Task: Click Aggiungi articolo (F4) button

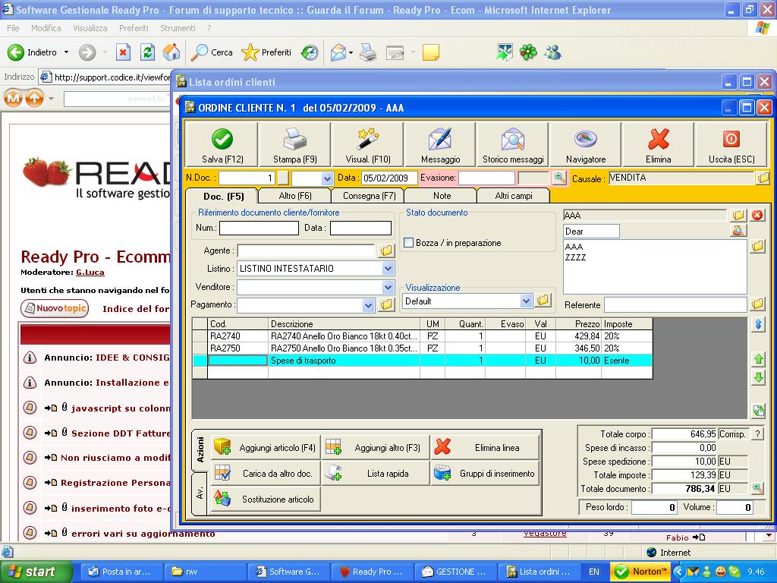Action: pyautogui.click(x=266, y=448)
